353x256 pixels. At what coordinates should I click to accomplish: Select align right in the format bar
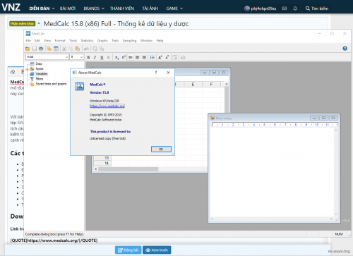point(144,57)
